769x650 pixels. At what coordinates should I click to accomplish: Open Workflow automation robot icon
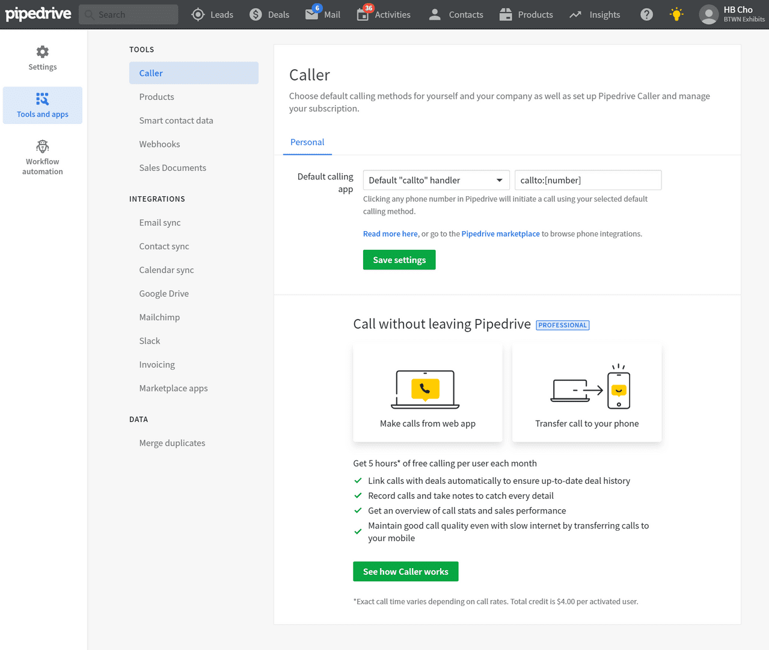pyautogui.click(x=43, y=146)
